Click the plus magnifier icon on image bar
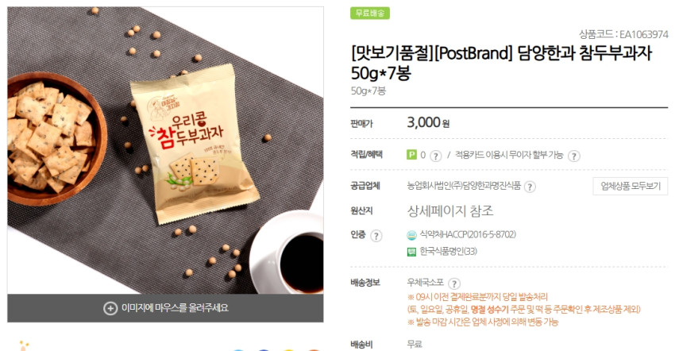The width and height of the screenshot is (675, 351). (x=110, y=308)
